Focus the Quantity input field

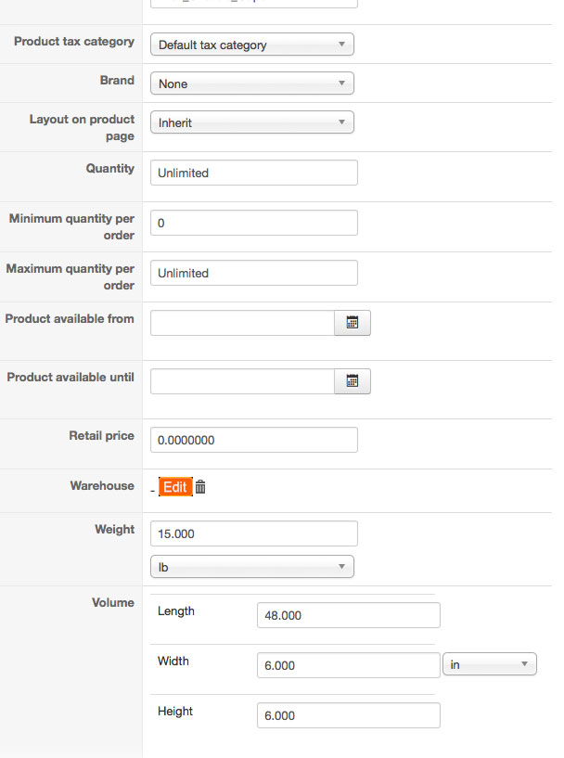pos(253,173)
